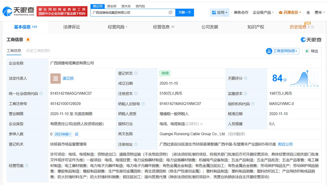Click the 天眼一下 search button
The height and width of the screenshot is (185, 327).
point(184,12)
